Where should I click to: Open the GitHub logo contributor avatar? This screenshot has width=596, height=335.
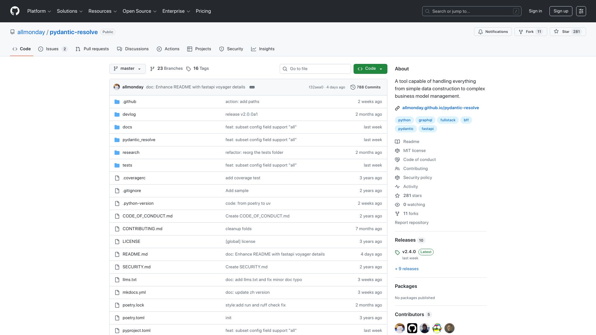coord(412,328)
